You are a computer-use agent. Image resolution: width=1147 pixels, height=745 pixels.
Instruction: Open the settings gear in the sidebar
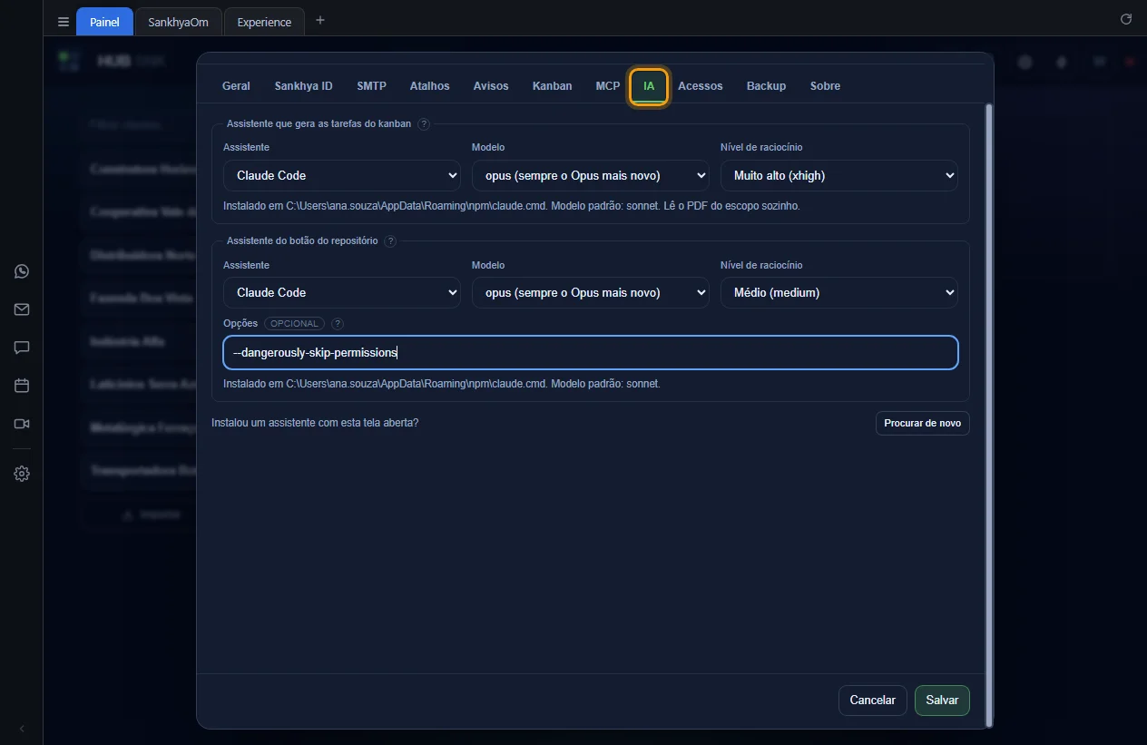tap(22, 474)
